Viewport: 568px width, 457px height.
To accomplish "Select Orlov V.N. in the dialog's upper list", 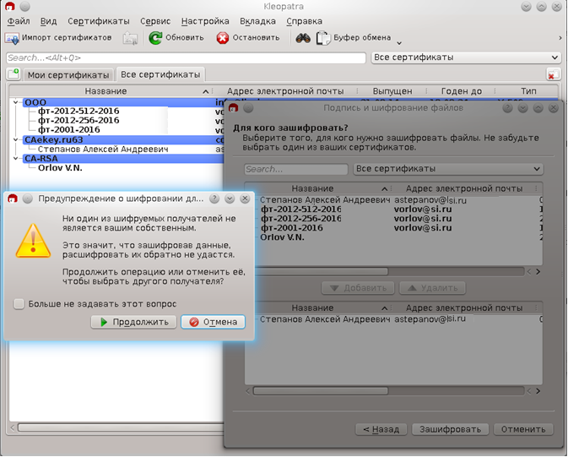I will 282,237.
